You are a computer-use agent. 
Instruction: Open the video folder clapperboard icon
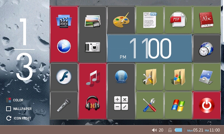click(x=64, y=21)
